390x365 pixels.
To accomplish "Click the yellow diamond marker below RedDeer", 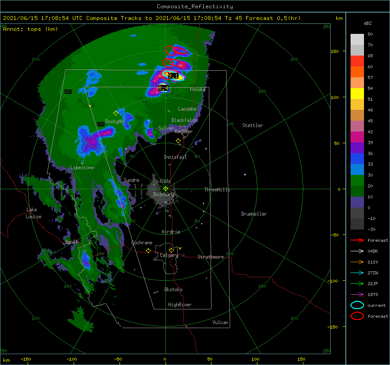I will 178,141.
